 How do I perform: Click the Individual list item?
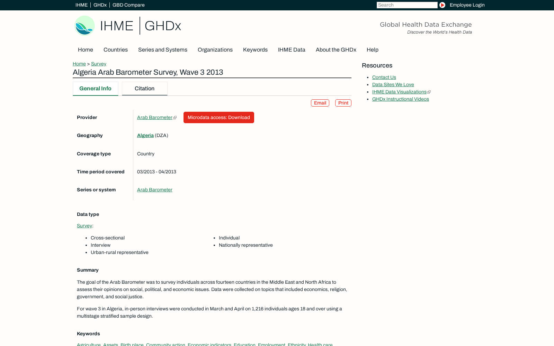(229, 238)
